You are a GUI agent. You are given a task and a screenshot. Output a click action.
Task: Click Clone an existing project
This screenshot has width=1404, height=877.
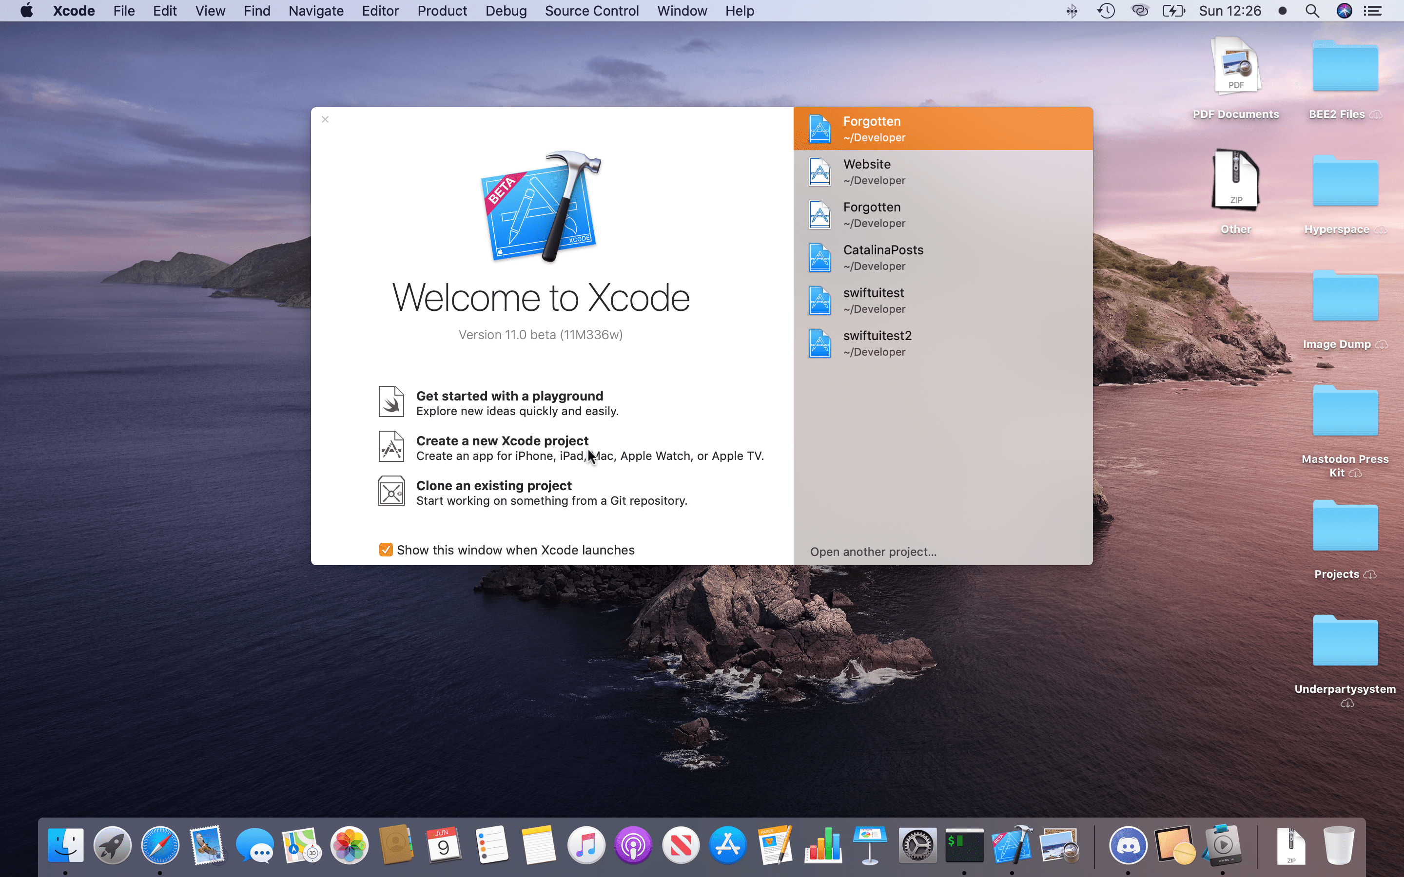click(494, 485)
